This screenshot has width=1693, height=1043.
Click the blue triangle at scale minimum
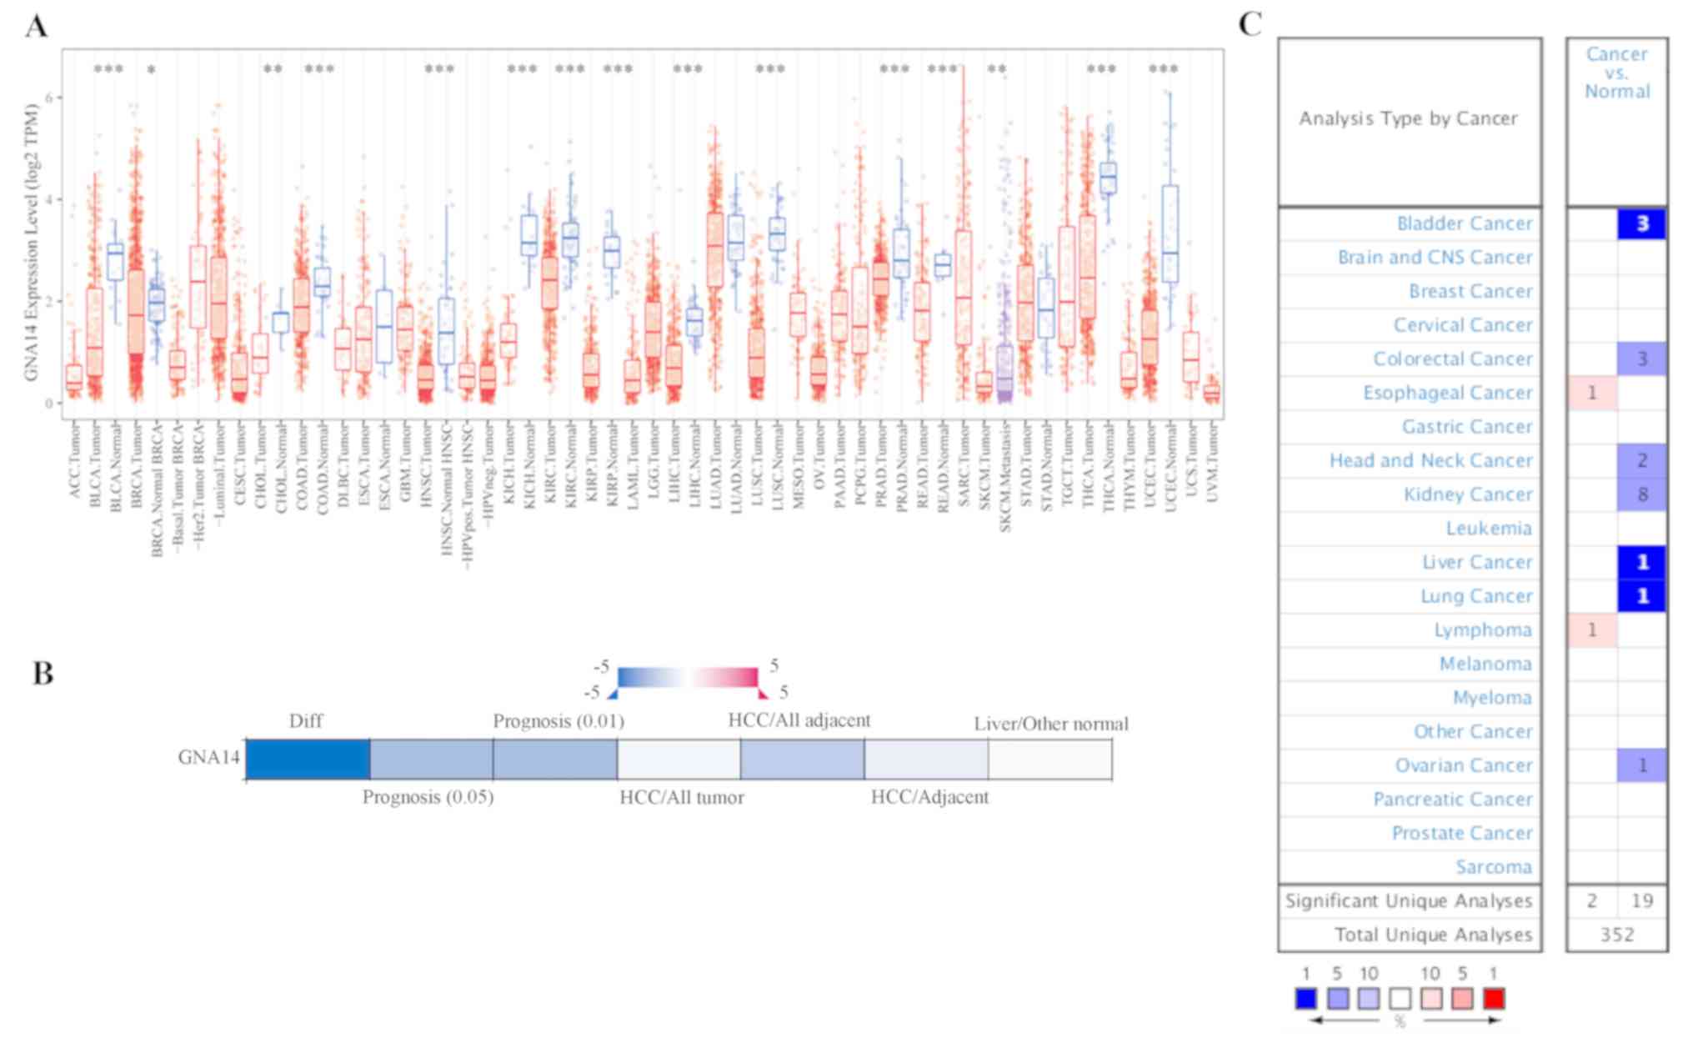tap(613, 694)
